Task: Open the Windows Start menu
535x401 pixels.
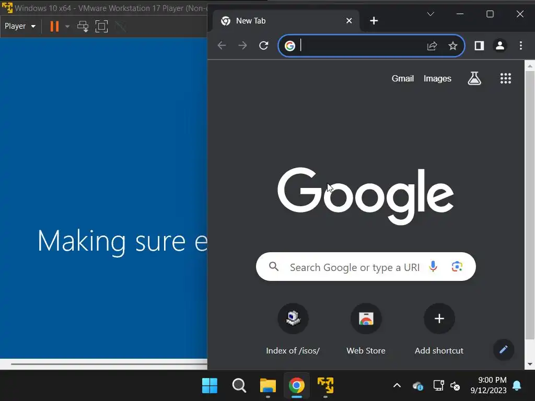Action: (x=210, y=386)
